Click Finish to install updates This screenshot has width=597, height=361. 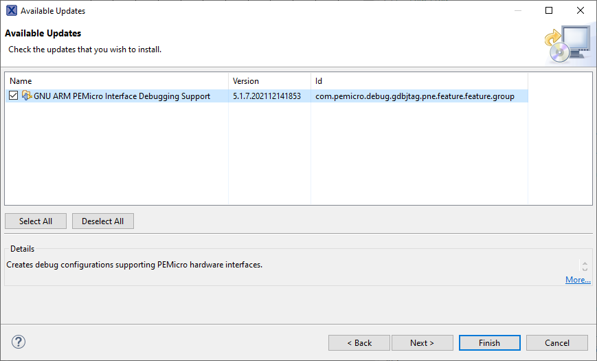pos(489,342)
